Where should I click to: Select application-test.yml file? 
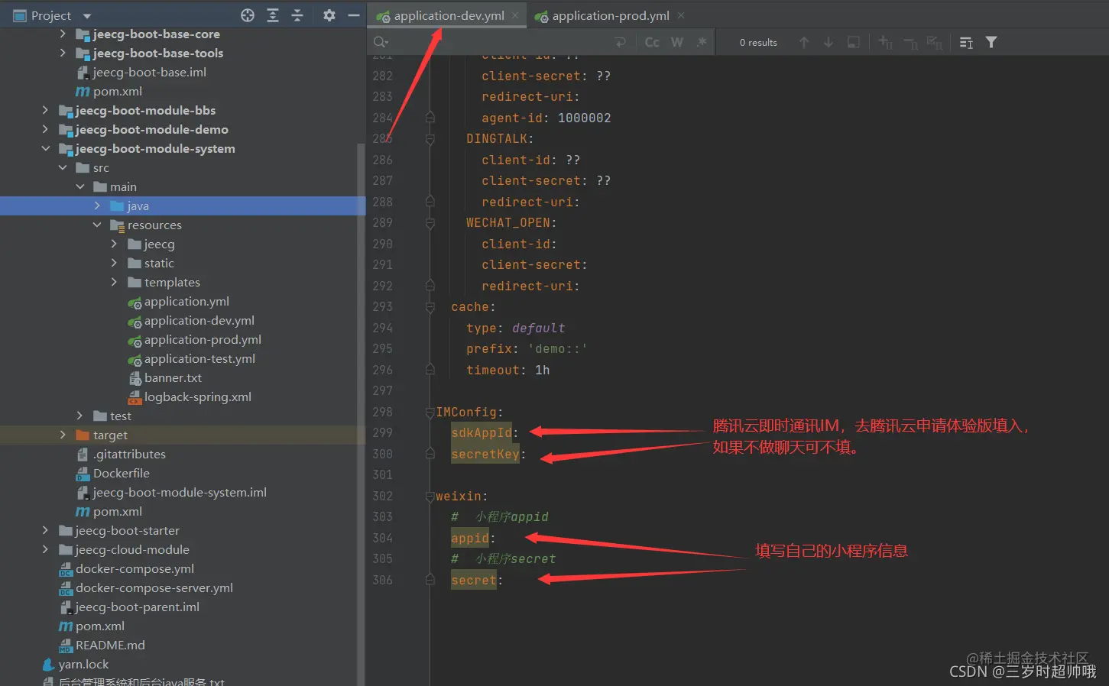pos(199,359)
